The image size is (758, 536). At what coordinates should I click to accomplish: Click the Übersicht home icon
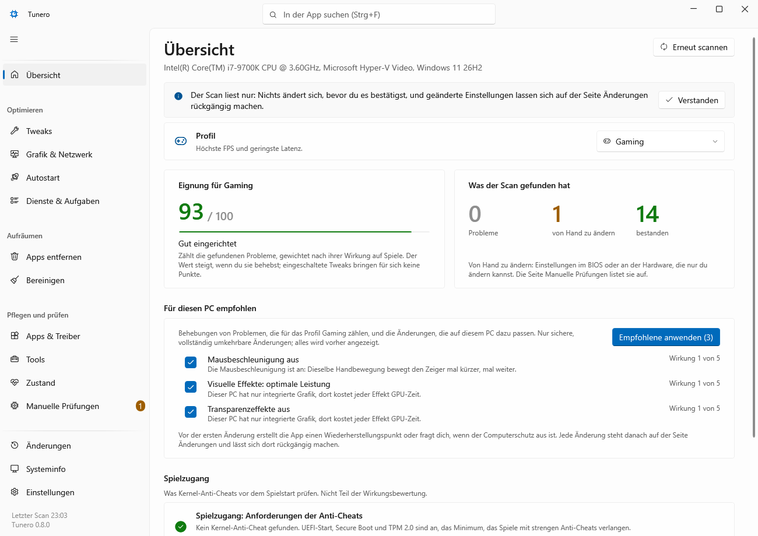(15, 75)
